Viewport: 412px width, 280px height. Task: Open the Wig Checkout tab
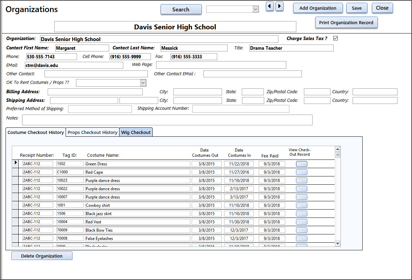pos(136,132)
